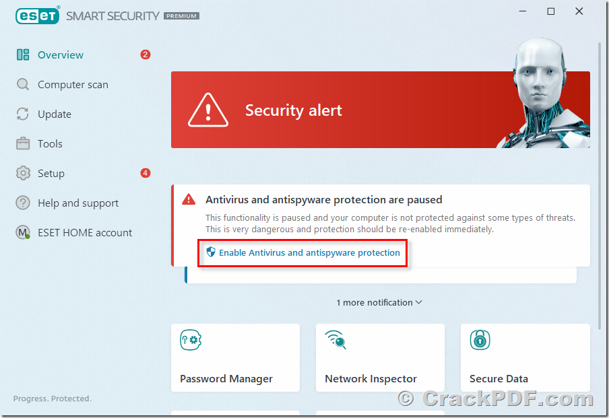The height and width of the screenshot is (418, 609).
Task: Click the Security alert red banner
Action: [380, 110]
